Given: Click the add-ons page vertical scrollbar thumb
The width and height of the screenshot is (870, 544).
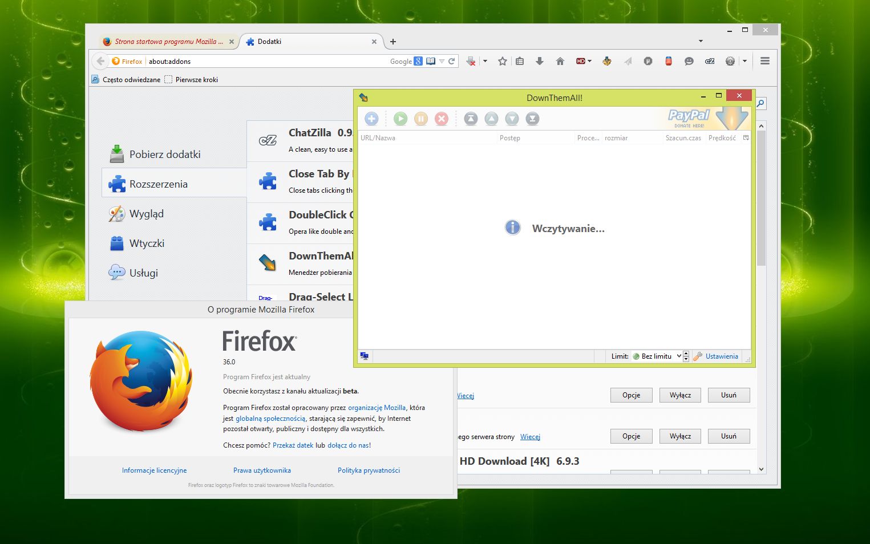Looking at the screenshot, I should pyautogui.click(x=761, y=198).
